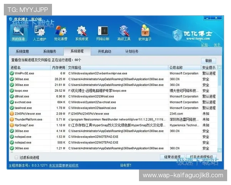Click warning icon of ThunderPlatform.exe row
The image size is (231, 185).
pos(12,119)
